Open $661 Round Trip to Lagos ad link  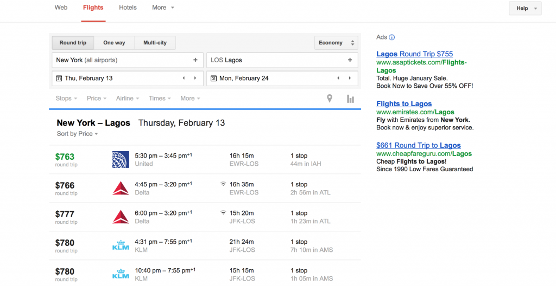pos(419,145)
